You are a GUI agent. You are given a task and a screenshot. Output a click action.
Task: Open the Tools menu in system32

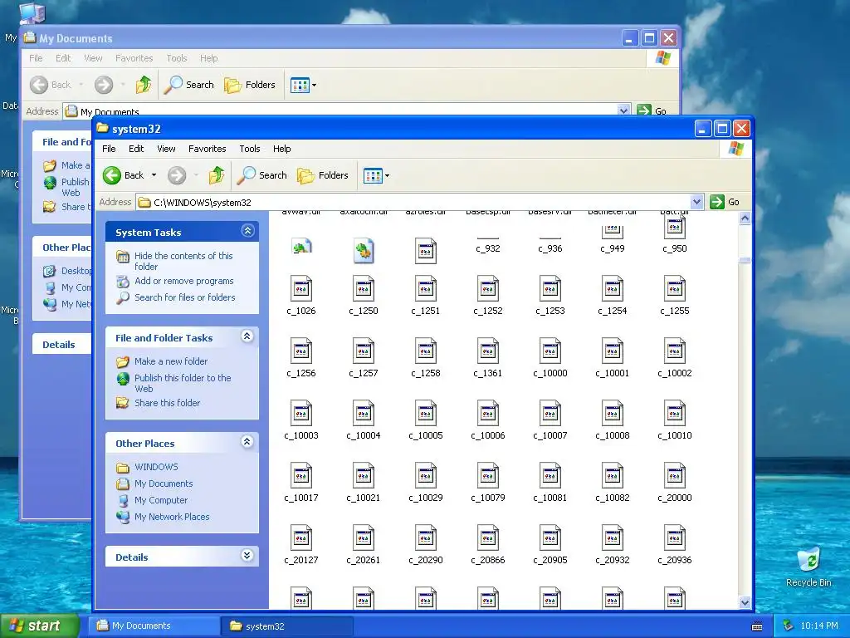(x=249, y=149)
